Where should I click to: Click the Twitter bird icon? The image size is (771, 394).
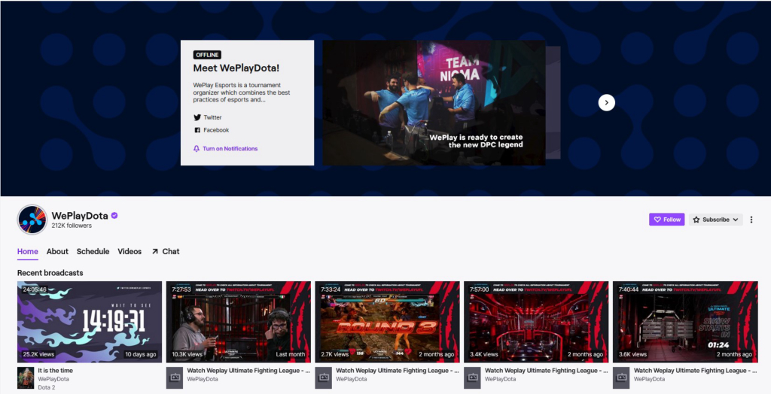(197, 117)
